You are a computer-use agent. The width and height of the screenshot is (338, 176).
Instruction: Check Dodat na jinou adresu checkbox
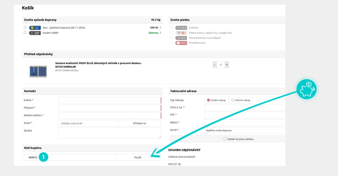click(225, 139)
